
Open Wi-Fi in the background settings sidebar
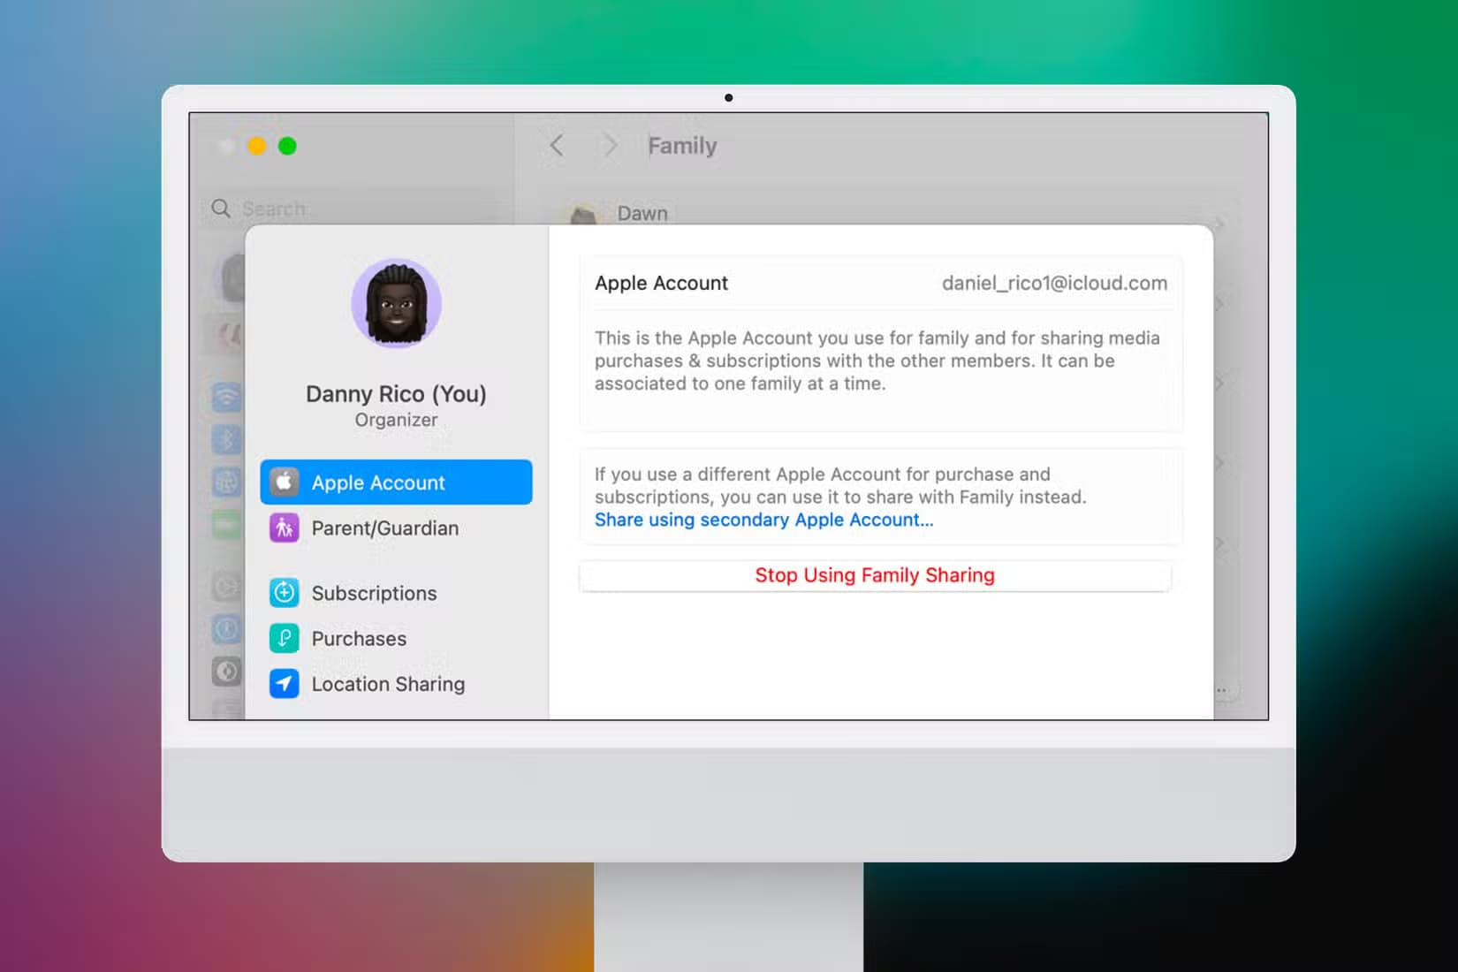[227, 398]
